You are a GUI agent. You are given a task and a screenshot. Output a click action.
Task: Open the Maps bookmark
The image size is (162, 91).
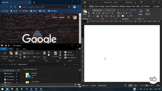pos(33,11)
